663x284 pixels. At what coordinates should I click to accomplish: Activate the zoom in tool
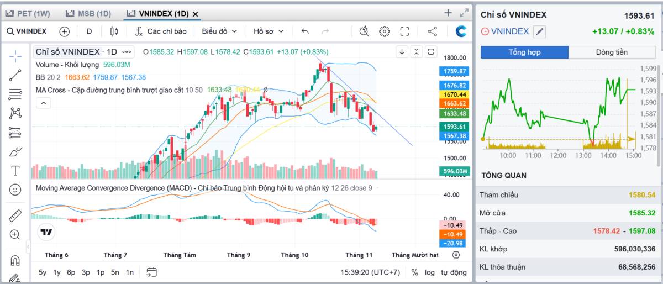tap(15, 234)
